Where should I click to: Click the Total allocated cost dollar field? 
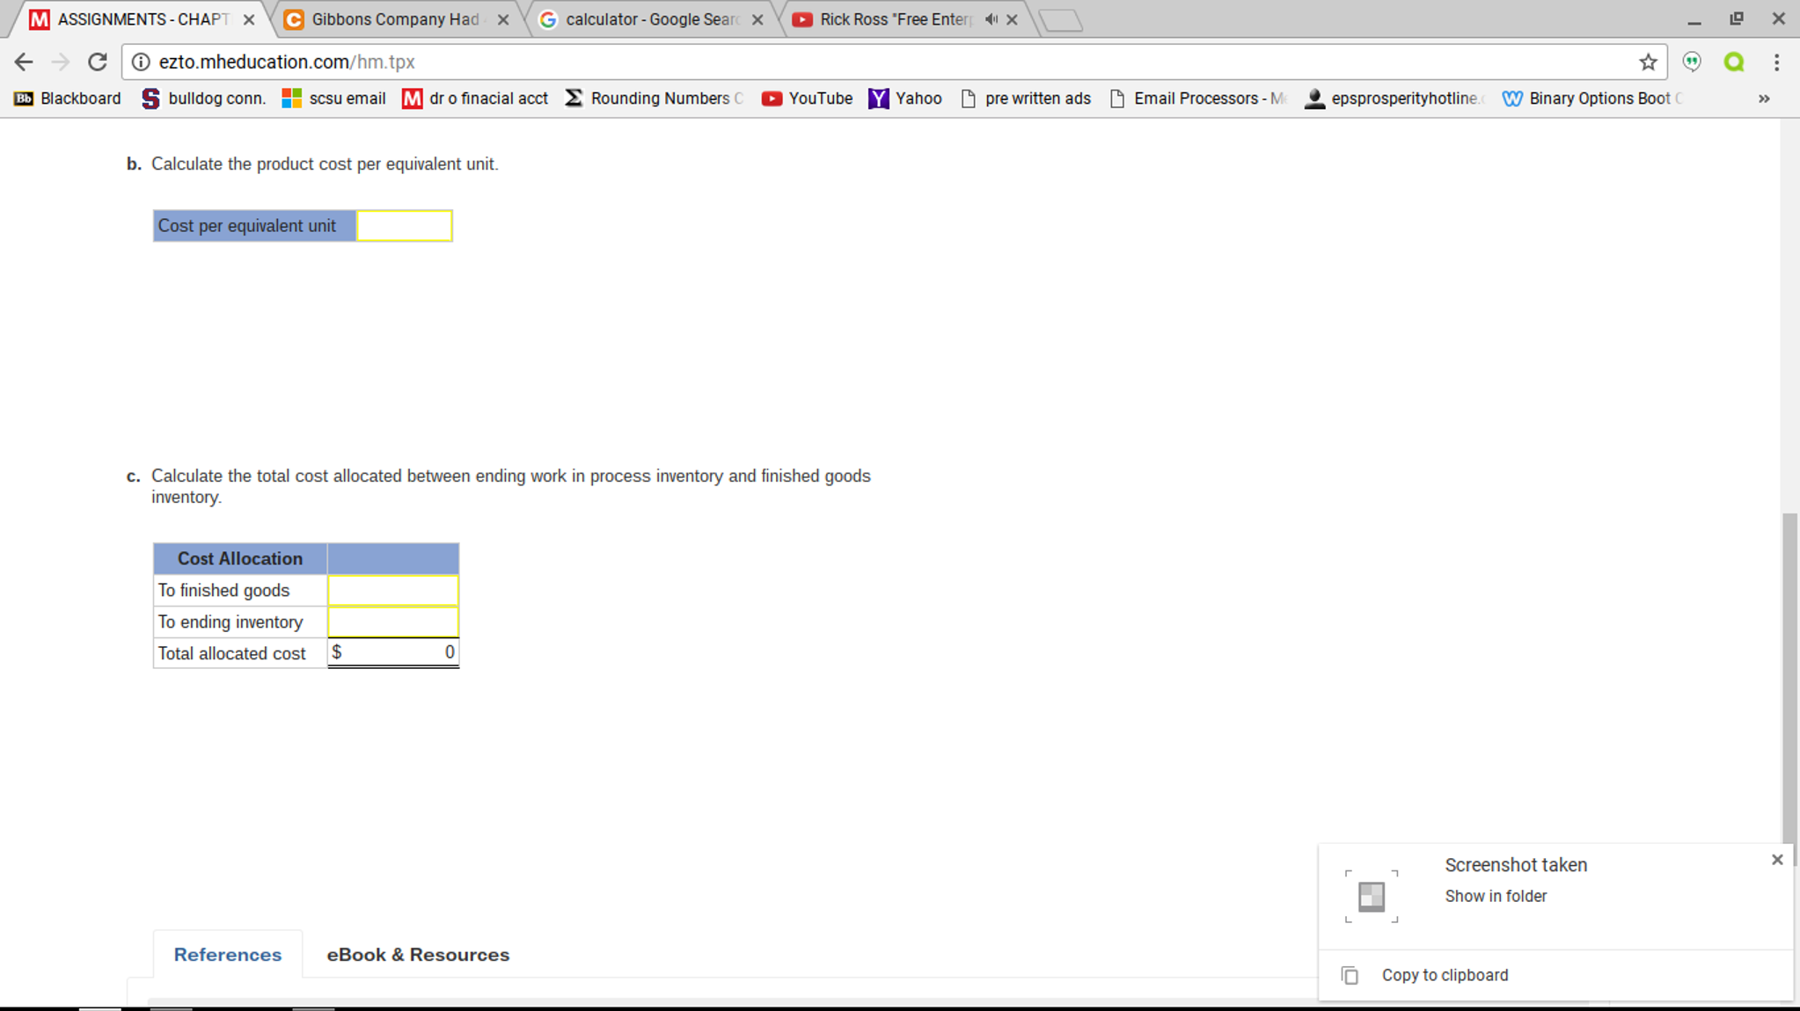tap(391, 652)
